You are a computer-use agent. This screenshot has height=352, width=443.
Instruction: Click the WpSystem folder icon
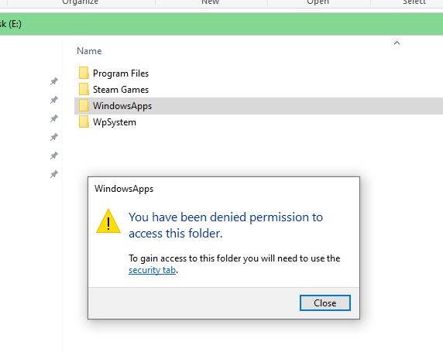tap(84, 122)
